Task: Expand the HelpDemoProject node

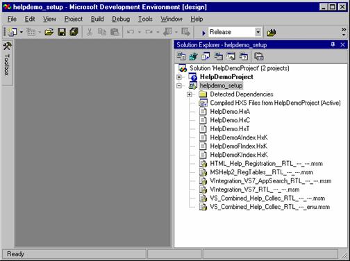Action: pos(179,77)
